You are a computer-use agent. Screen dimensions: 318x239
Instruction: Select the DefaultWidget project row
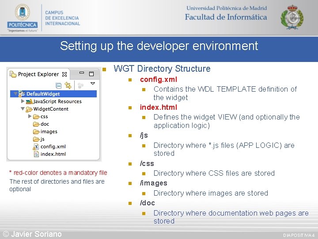pos(53,94)
